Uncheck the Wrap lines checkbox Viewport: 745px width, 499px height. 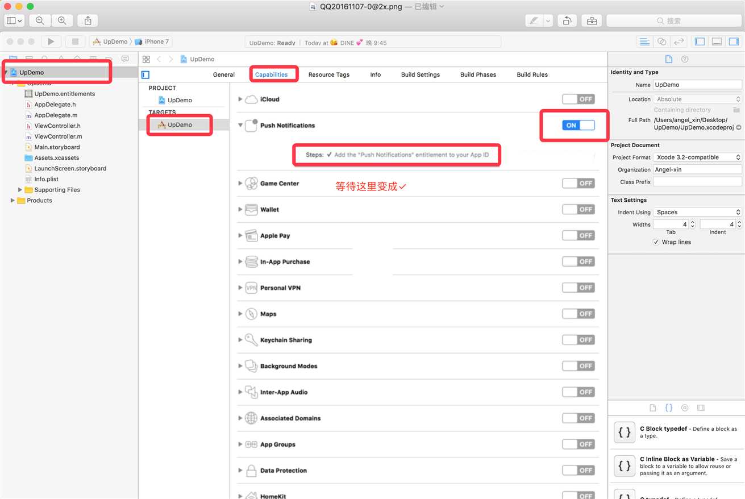[657, 242]
